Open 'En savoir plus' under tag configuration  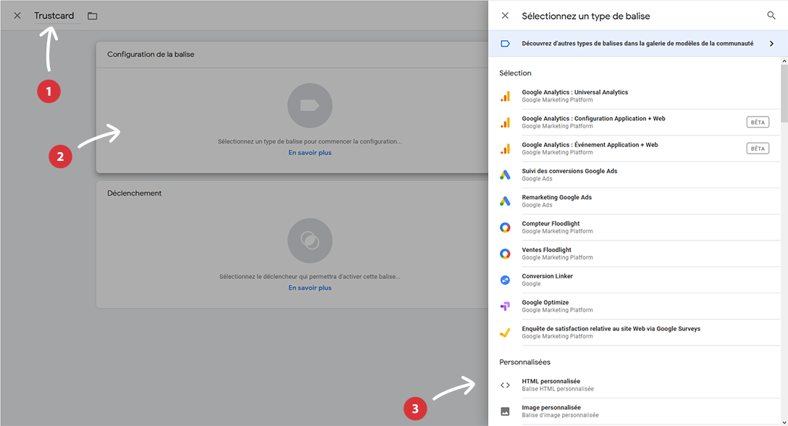(309, 153)
